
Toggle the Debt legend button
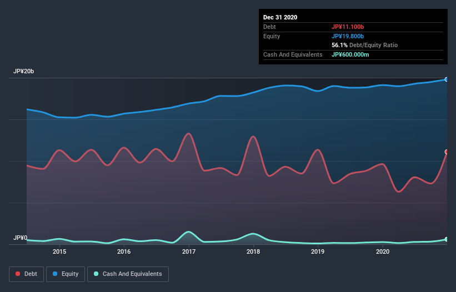coord(26,274)
